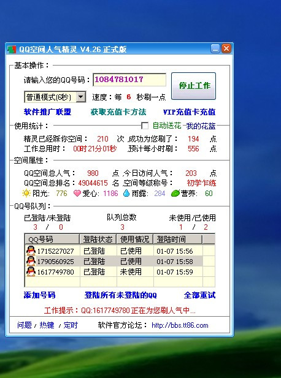Enable the 自动送花 checkbox
The height and width of the screenshot is (378, 281).
pos(145,126)
